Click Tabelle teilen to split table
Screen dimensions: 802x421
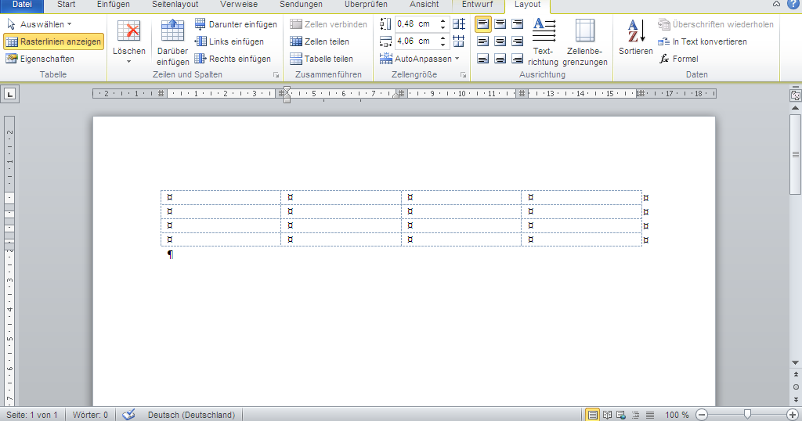[322, 59]
